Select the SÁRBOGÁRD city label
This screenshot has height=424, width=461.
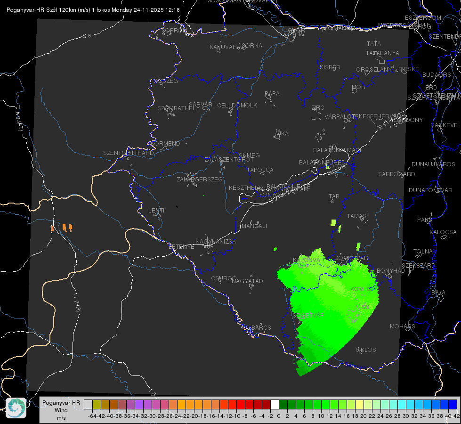[x=396, y=174]
